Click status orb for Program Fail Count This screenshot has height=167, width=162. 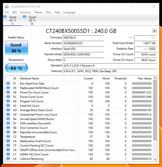click(8, 101)
